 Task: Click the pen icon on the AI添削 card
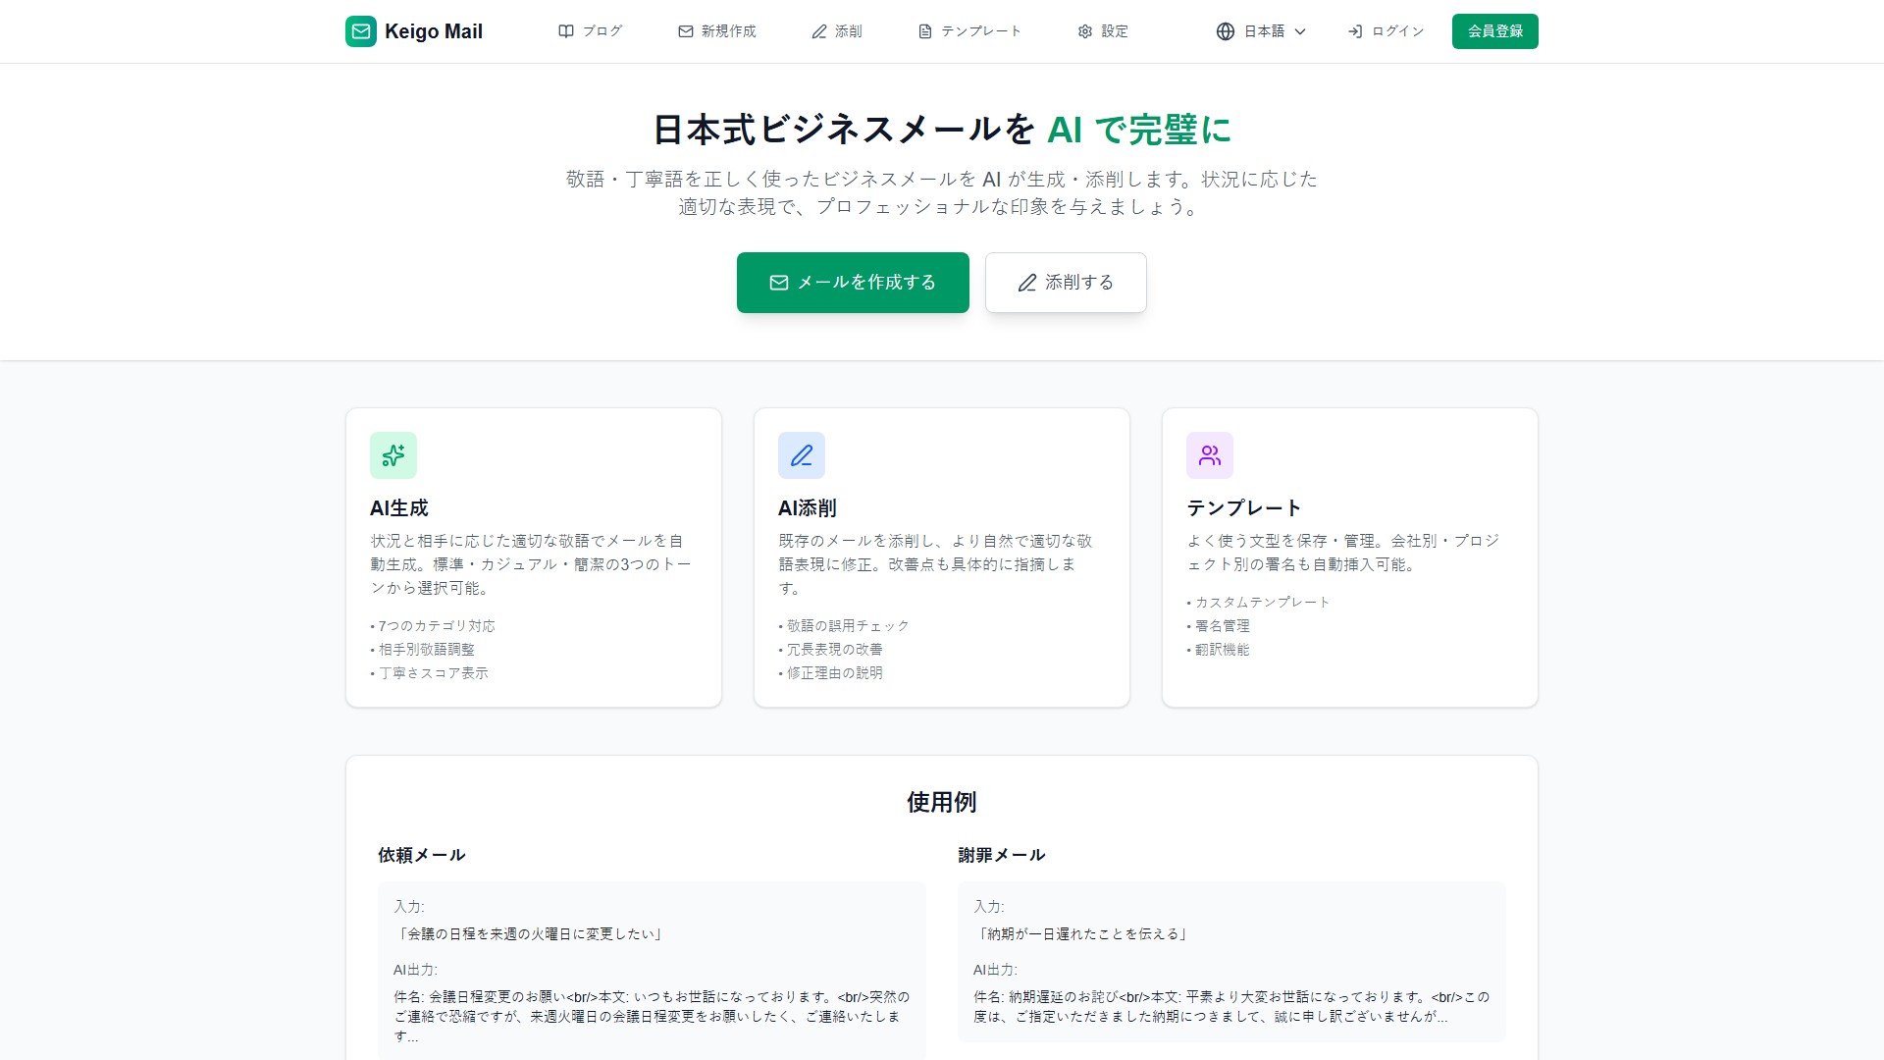point(802,454)
